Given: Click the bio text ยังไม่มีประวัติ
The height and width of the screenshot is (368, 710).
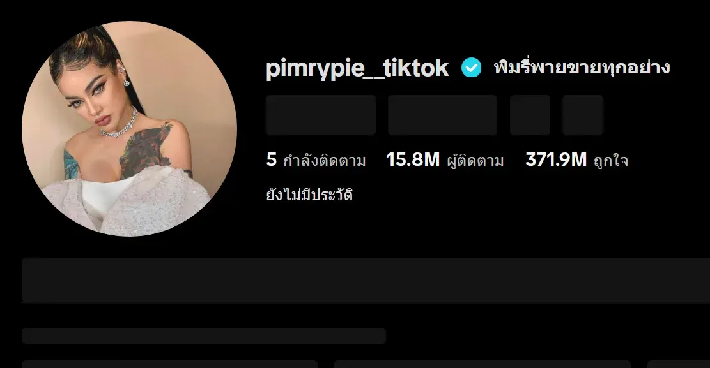Looking at the screenshot, I should pyautogui.click(x=309, y=195).
